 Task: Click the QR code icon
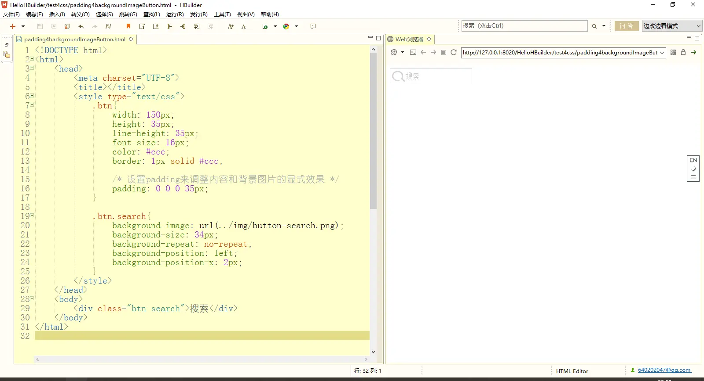point(673,52)
